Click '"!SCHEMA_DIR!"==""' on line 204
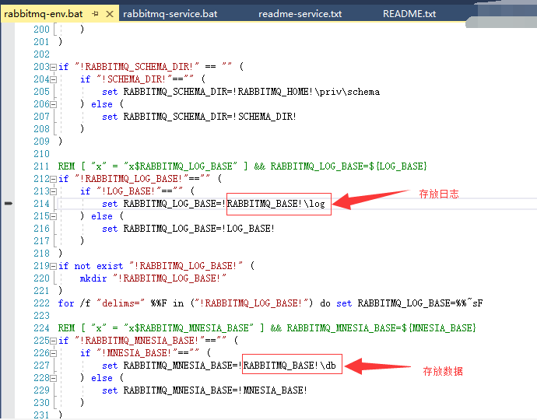 (x=145, y=79)
